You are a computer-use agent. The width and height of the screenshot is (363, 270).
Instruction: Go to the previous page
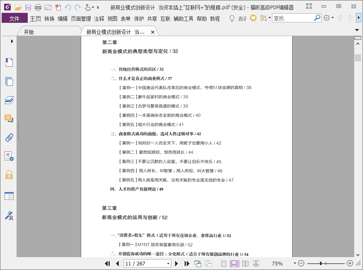click(118, 263)
